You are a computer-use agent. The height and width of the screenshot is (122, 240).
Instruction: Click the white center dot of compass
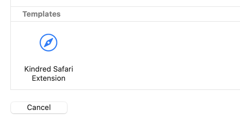(x=48, y=43)
